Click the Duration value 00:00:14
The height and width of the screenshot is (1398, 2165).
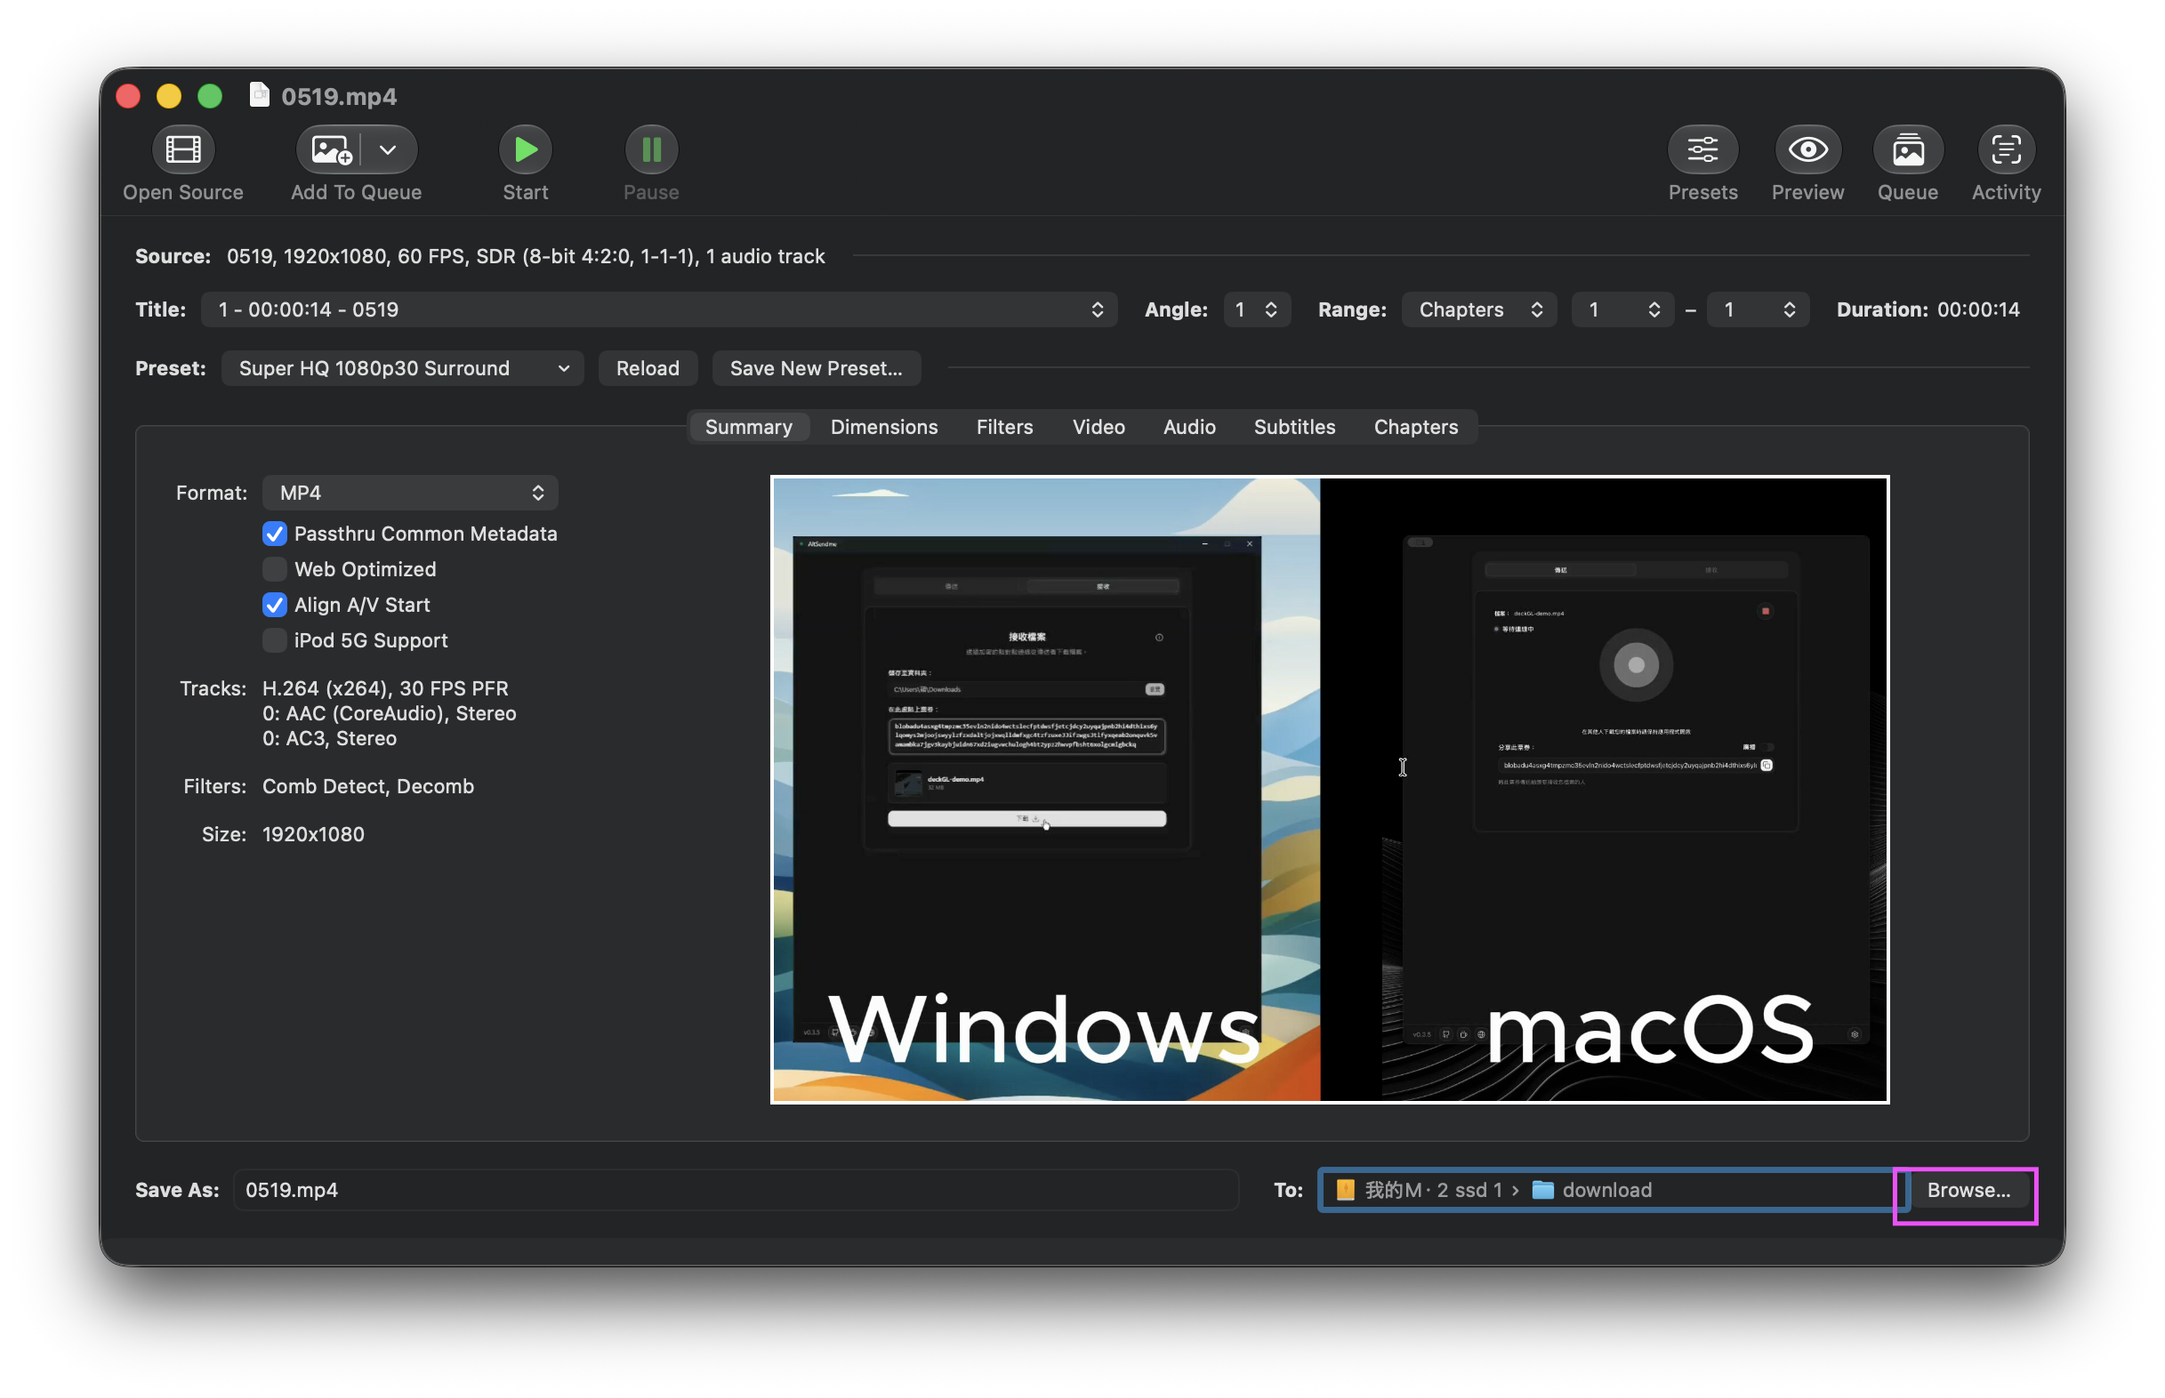pyautogui.click(x=1978, y=309)
